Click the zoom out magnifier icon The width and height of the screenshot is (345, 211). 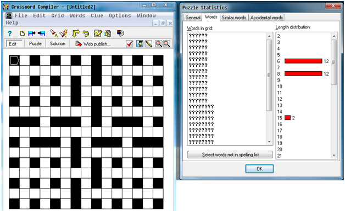click(x=167, y=44)
